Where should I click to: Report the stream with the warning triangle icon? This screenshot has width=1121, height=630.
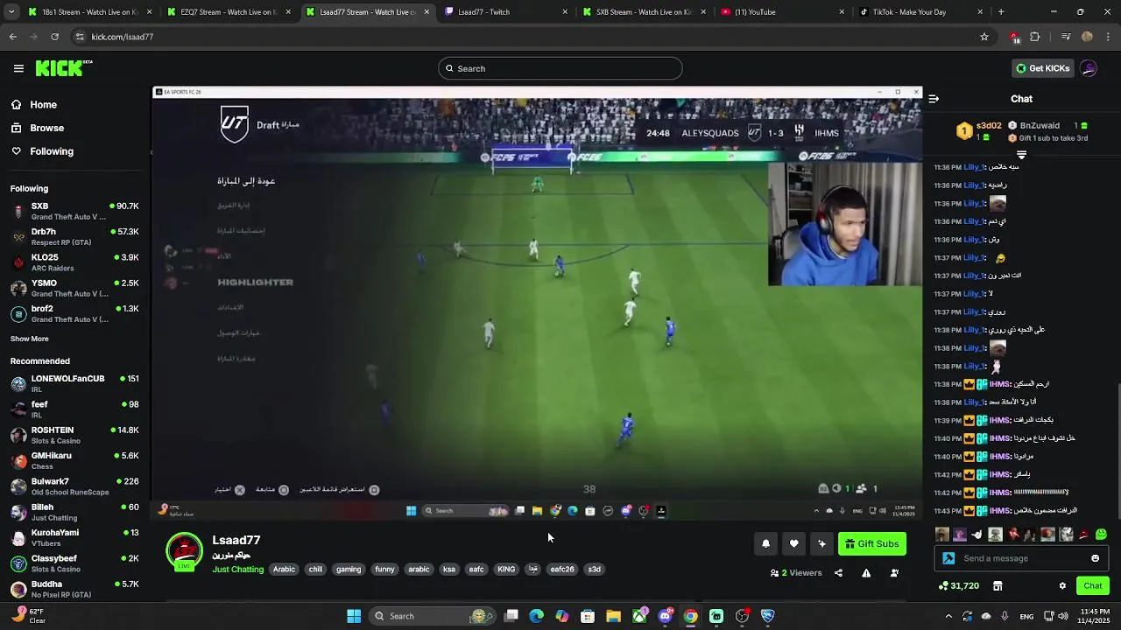point(866,573)
